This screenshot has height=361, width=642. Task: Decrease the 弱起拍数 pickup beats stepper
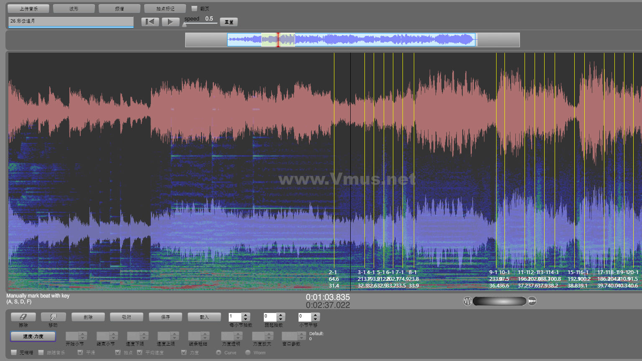pyautogui.click(x=281, y=319)
